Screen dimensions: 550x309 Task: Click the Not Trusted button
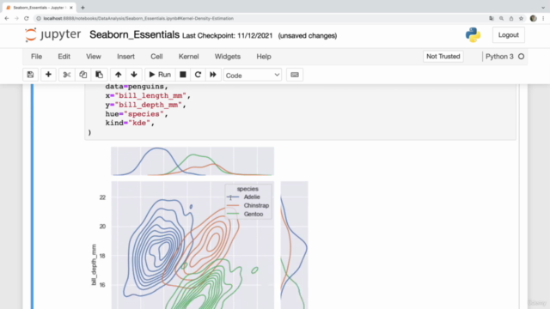(443, 57)
